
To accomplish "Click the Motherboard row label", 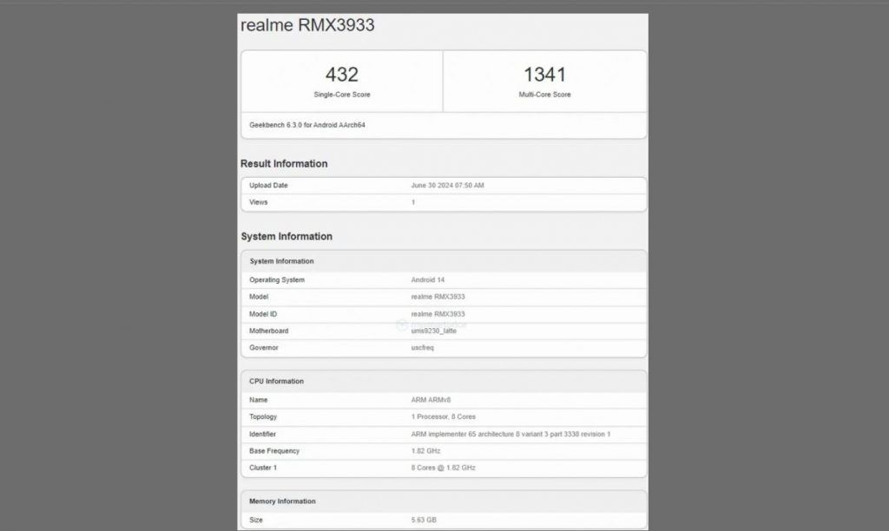I will [269, 331].
